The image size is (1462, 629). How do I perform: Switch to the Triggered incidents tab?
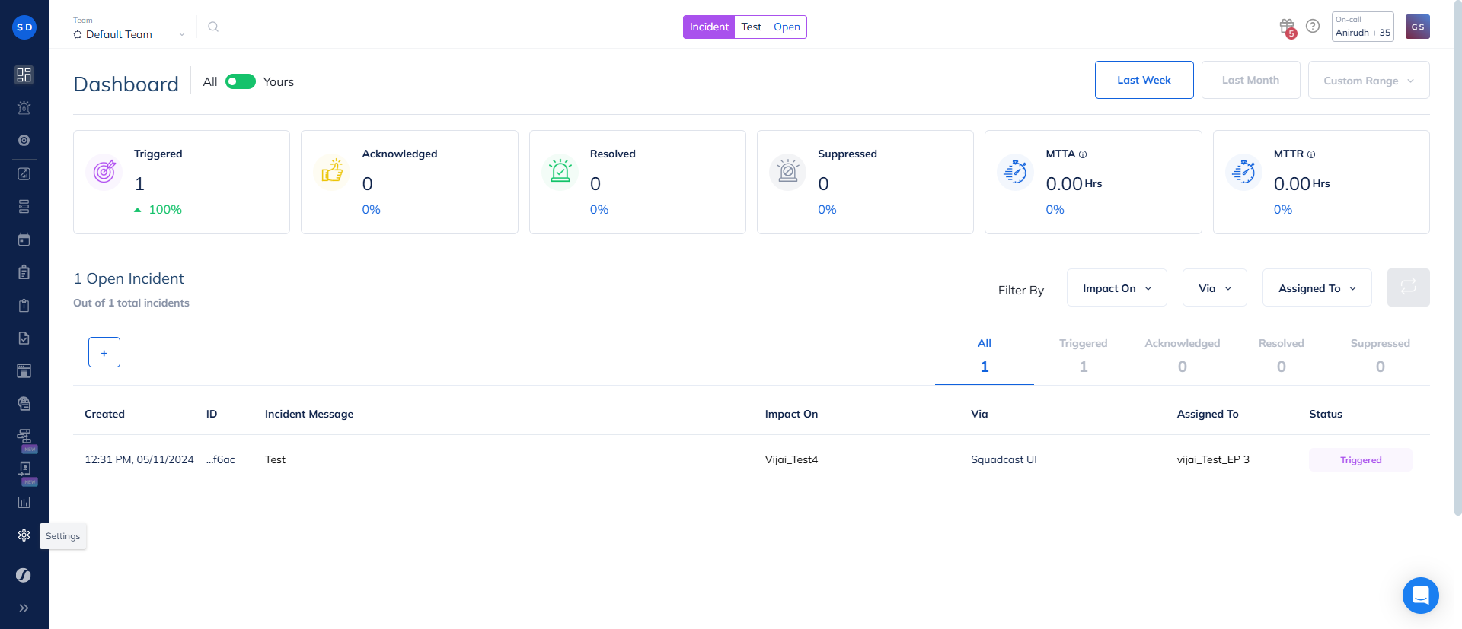pyautogui.click(x=1083, y=355)
